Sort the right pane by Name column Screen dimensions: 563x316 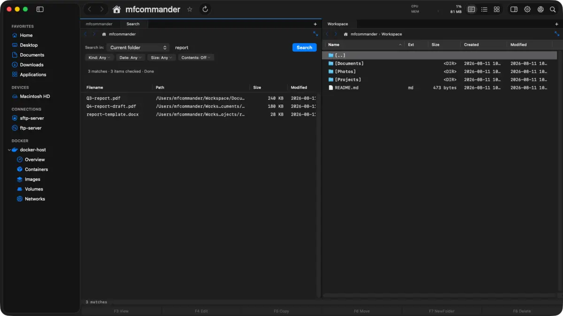point(364,44)
